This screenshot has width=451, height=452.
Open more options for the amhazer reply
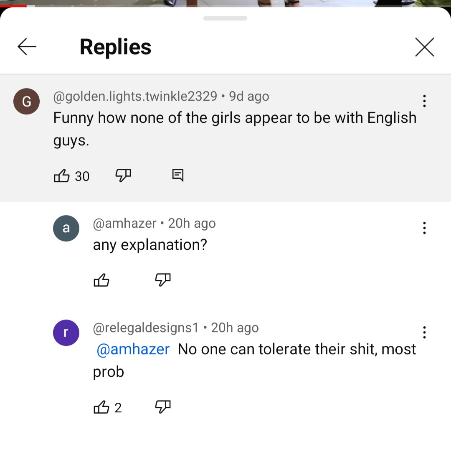tap(424, 228)
